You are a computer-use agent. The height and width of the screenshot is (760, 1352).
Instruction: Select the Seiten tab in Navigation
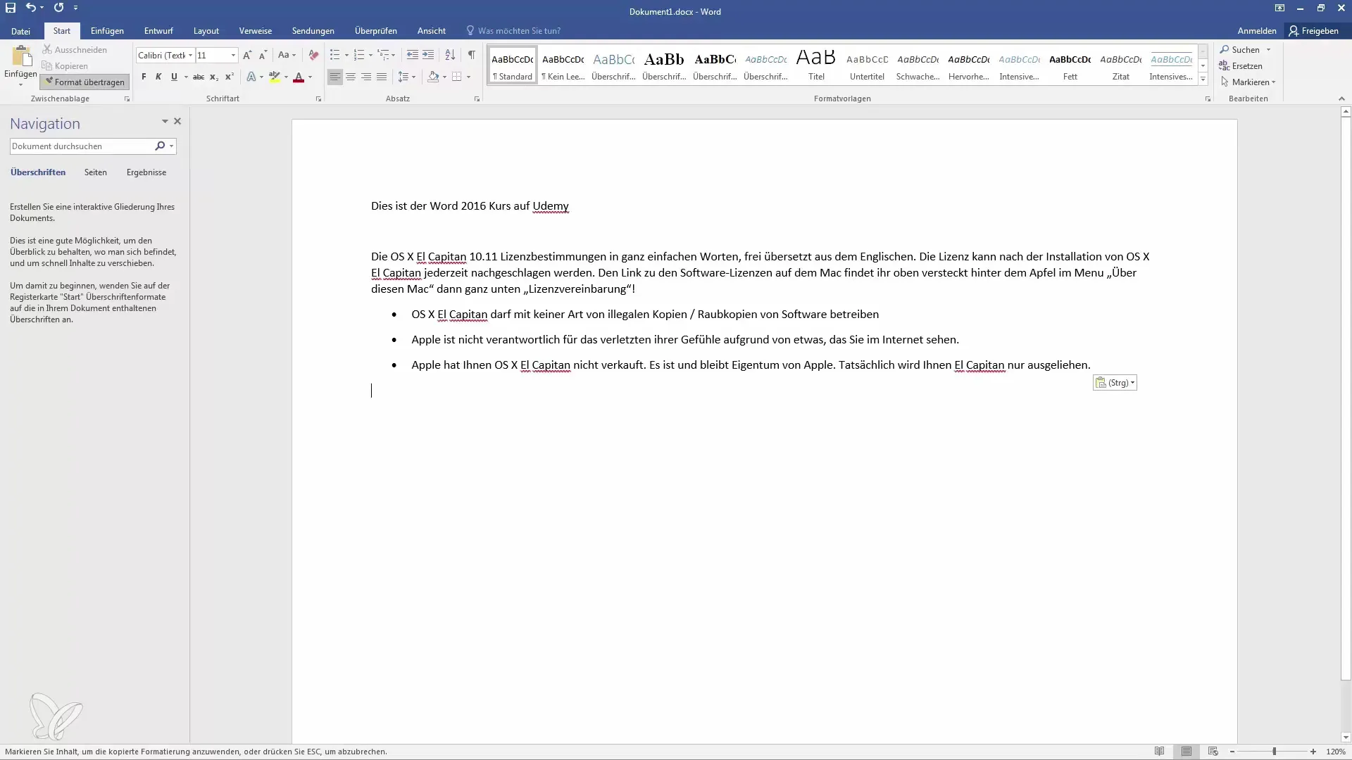(x=95, y=172)
